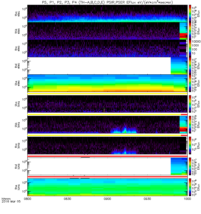This screenshot has height=214, width=201.
Task: Click the color bar beside thd elec panel
Action: coord(190,66)
